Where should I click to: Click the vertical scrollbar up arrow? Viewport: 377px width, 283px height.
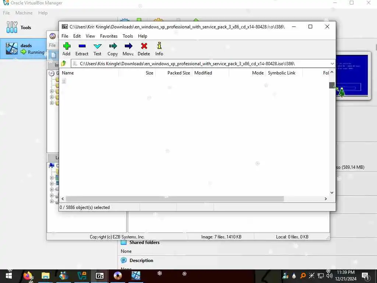click(x=332, y=72)
